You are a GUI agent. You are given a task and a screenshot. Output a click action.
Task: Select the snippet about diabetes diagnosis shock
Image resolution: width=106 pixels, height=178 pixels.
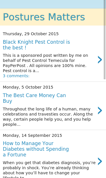49,169
